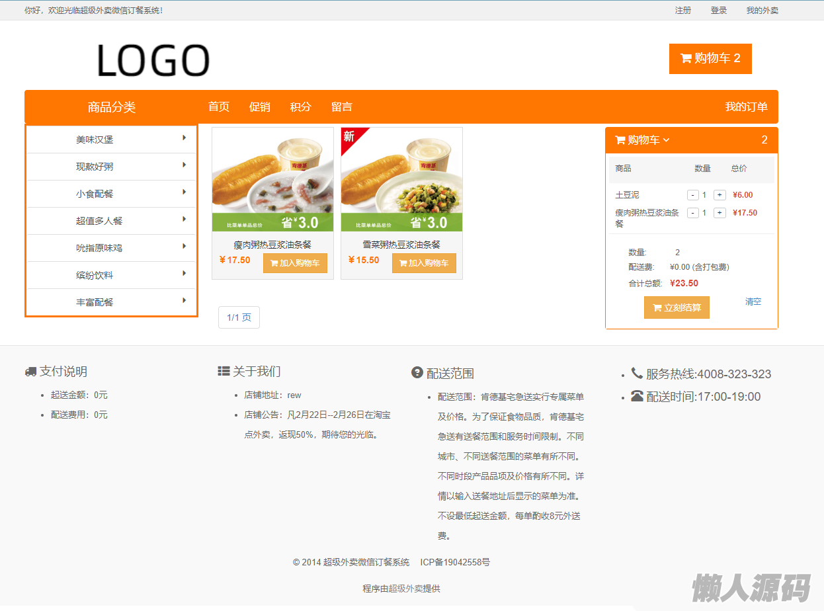
Task: Click 土豆泥 item in the cart
Action: [x=627, y=195]
